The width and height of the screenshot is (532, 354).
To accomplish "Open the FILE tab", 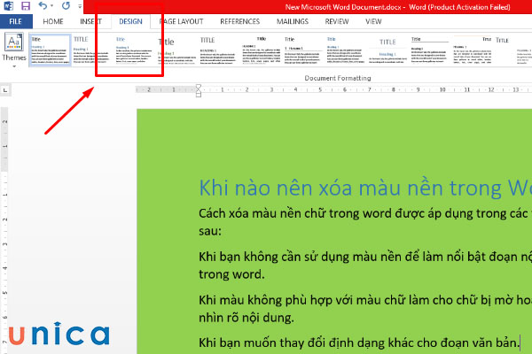I will 16,21.
